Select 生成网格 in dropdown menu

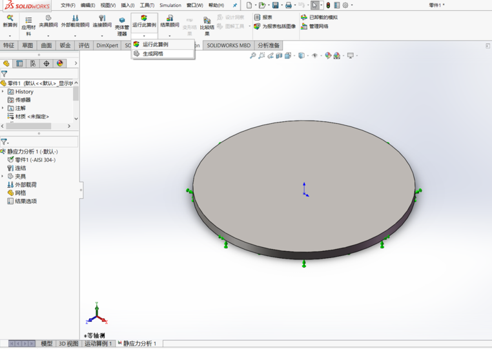(163, 54)
